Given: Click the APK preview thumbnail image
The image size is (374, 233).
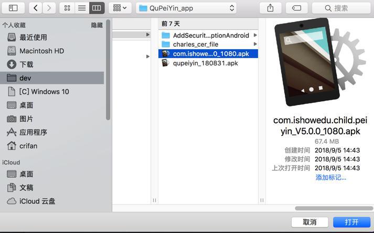Looking at the screenshot, I should (319, 62).
